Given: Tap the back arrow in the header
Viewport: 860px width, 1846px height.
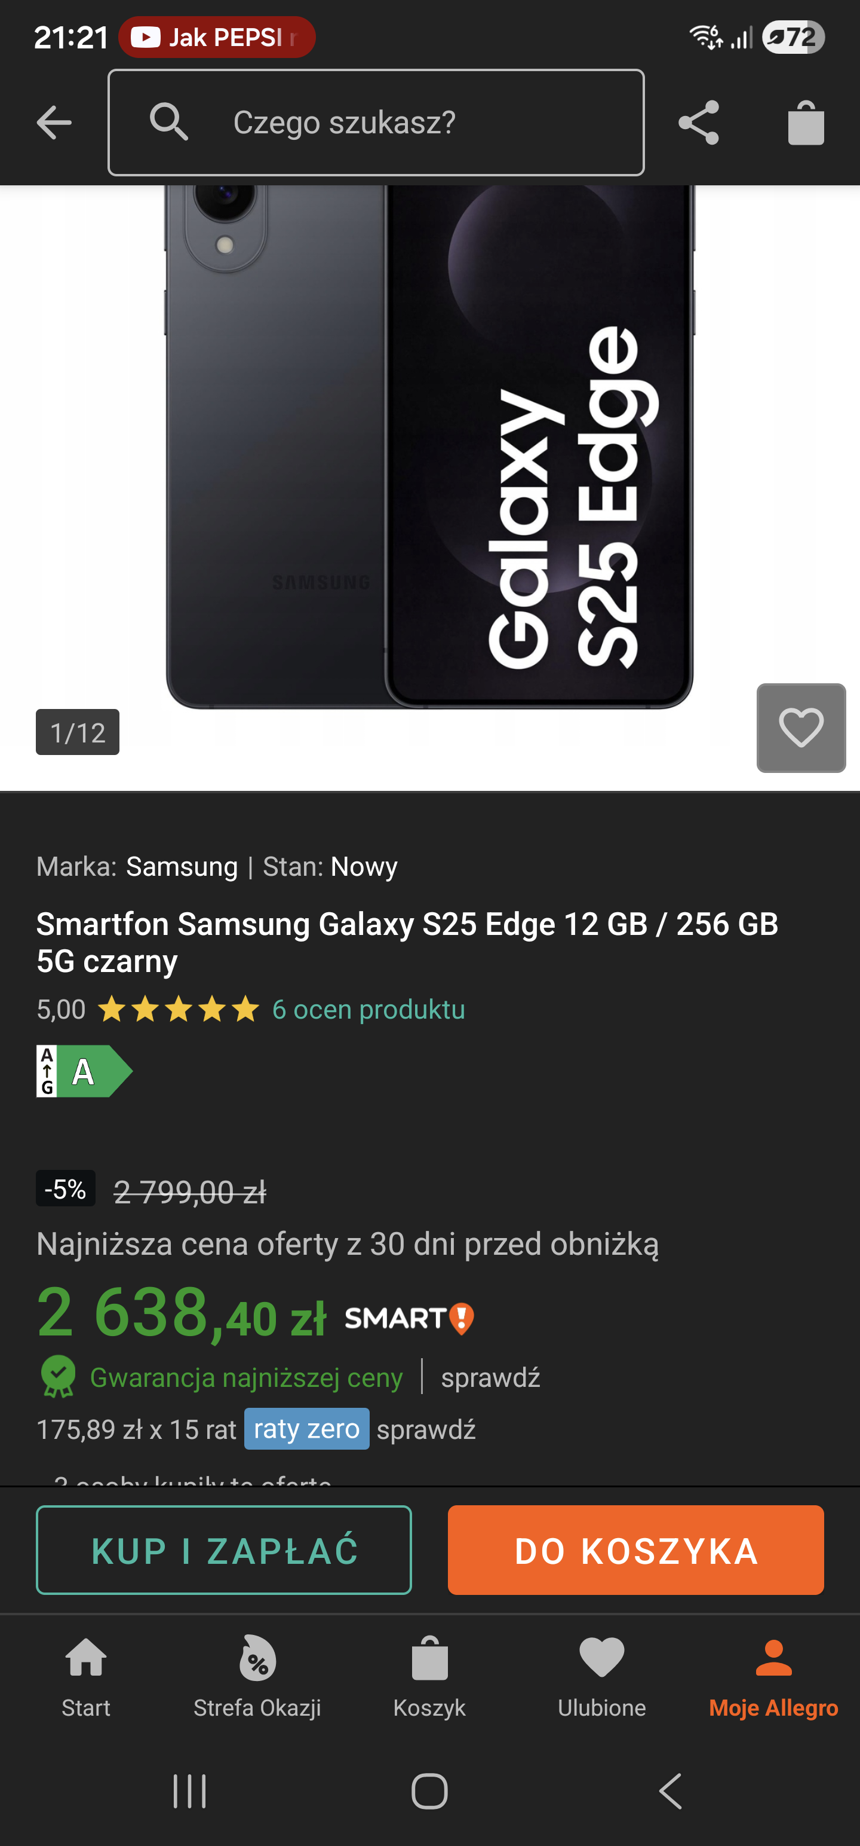Looking at the screenshot, I should tap(54, 123).
